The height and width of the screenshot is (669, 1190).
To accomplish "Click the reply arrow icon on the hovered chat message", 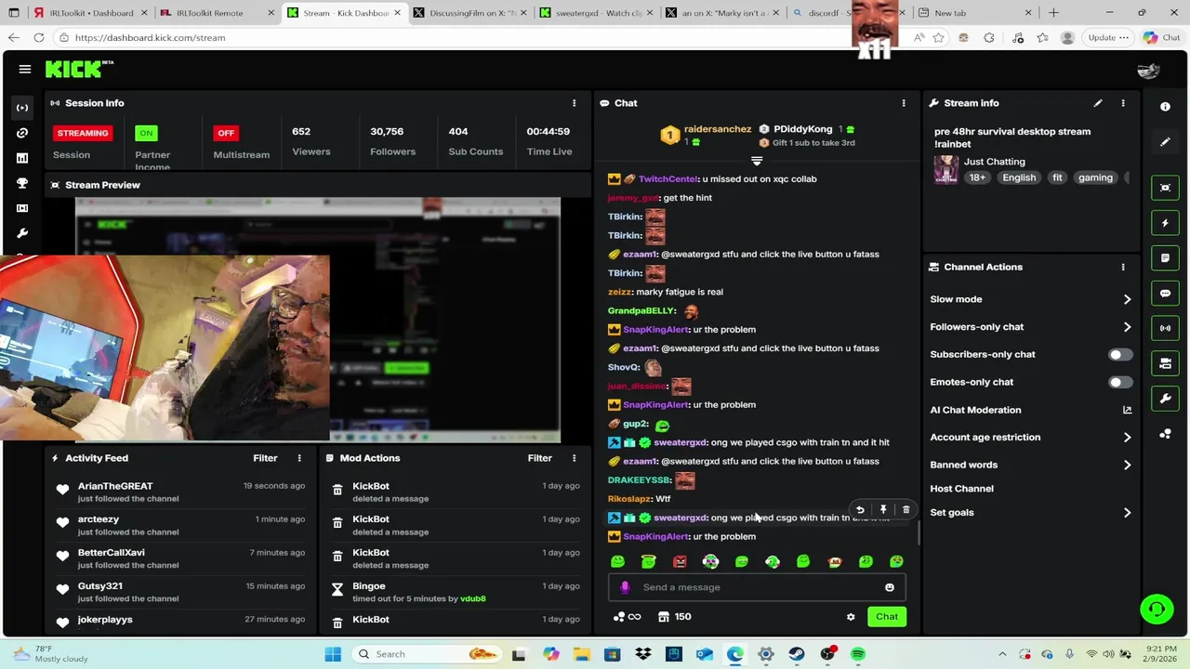I will click(x=860, y=509).
